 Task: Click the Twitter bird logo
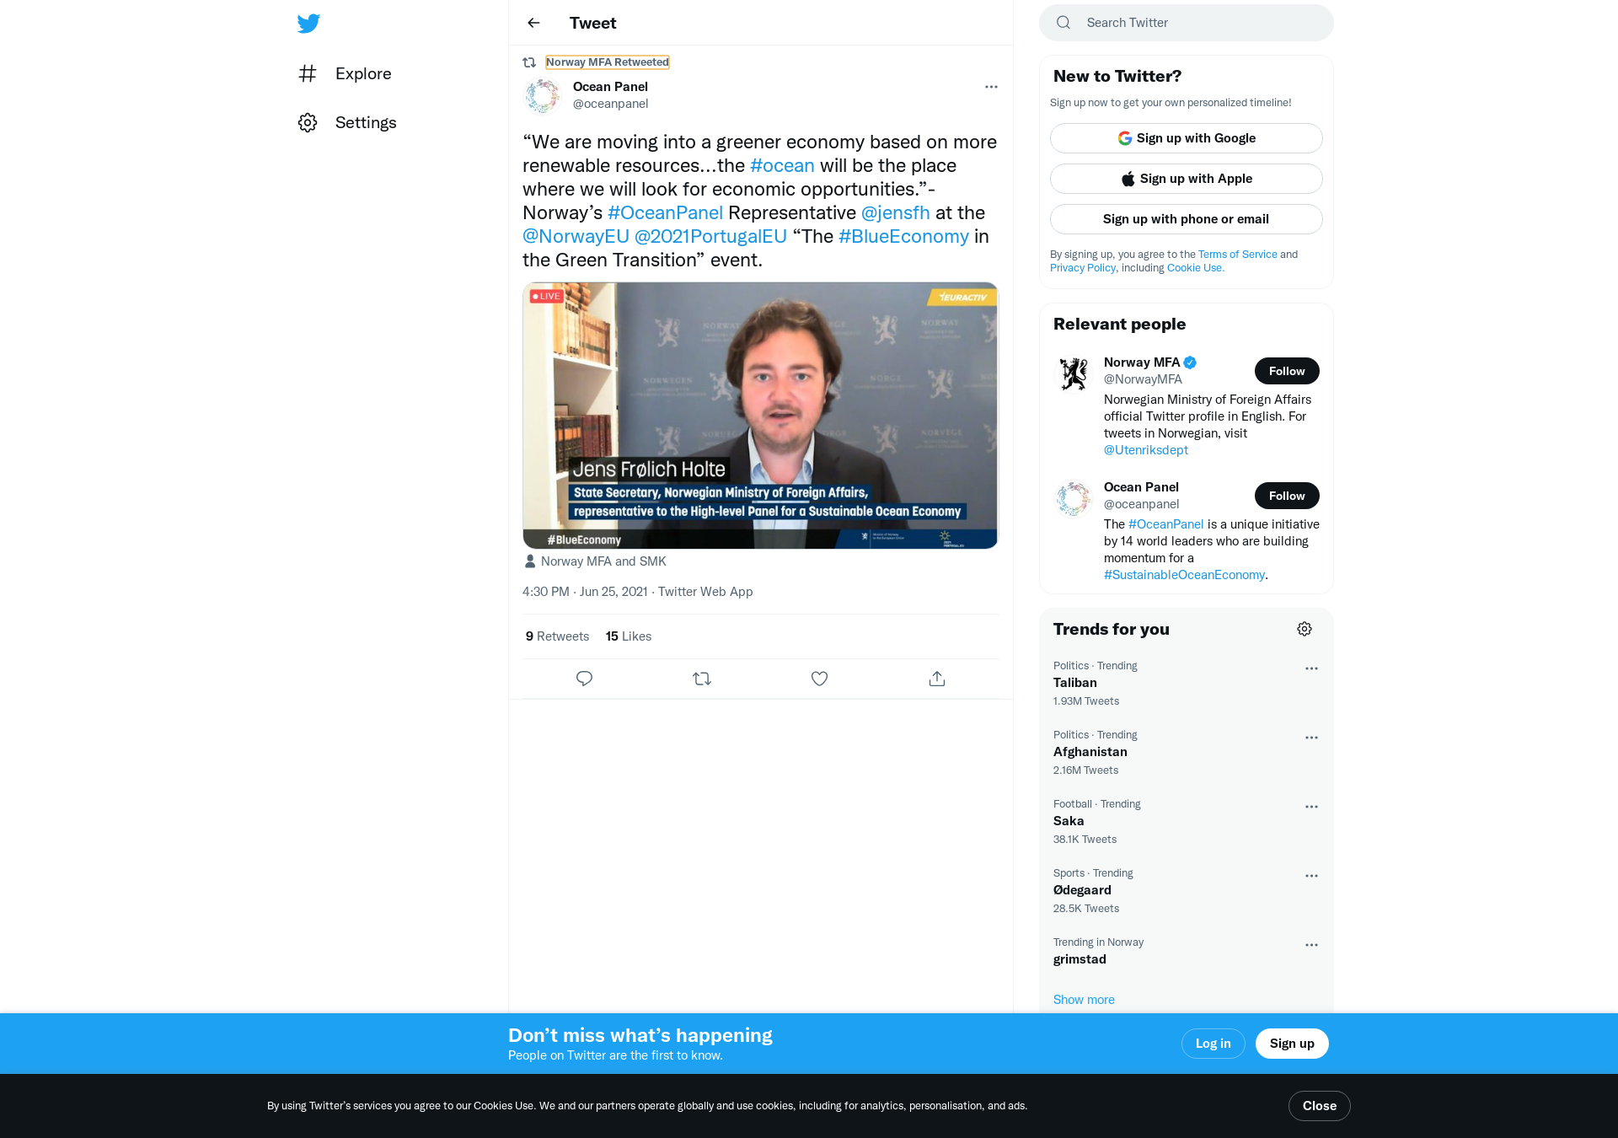pyautogui.click(x=308, y=23)
